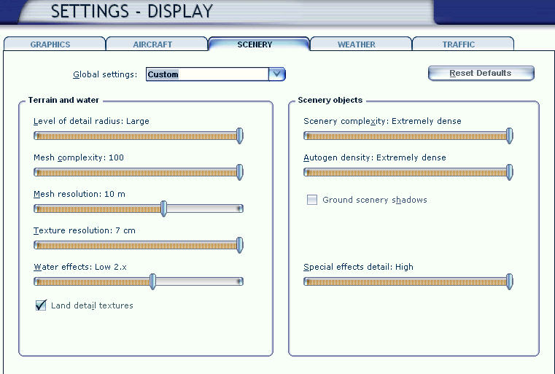Click the Scenery complexity slider handle
Viewport: 555px width, 374px height.
coord(509,136)
